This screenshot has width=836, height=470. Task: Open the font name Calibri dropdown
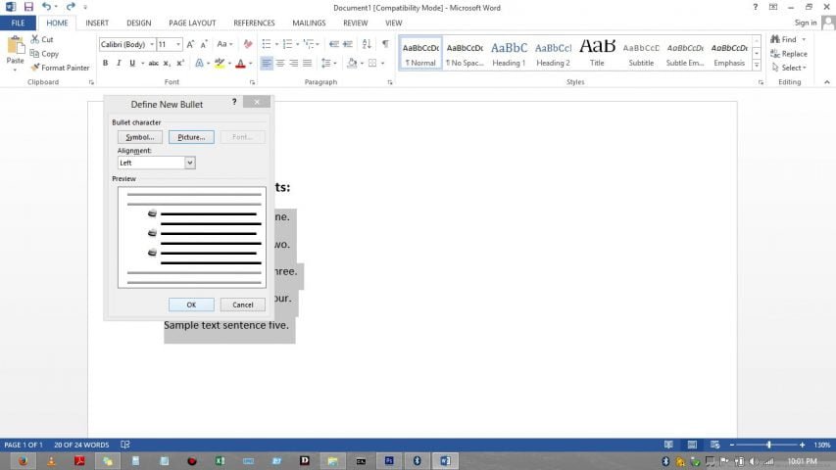[152, 44]
